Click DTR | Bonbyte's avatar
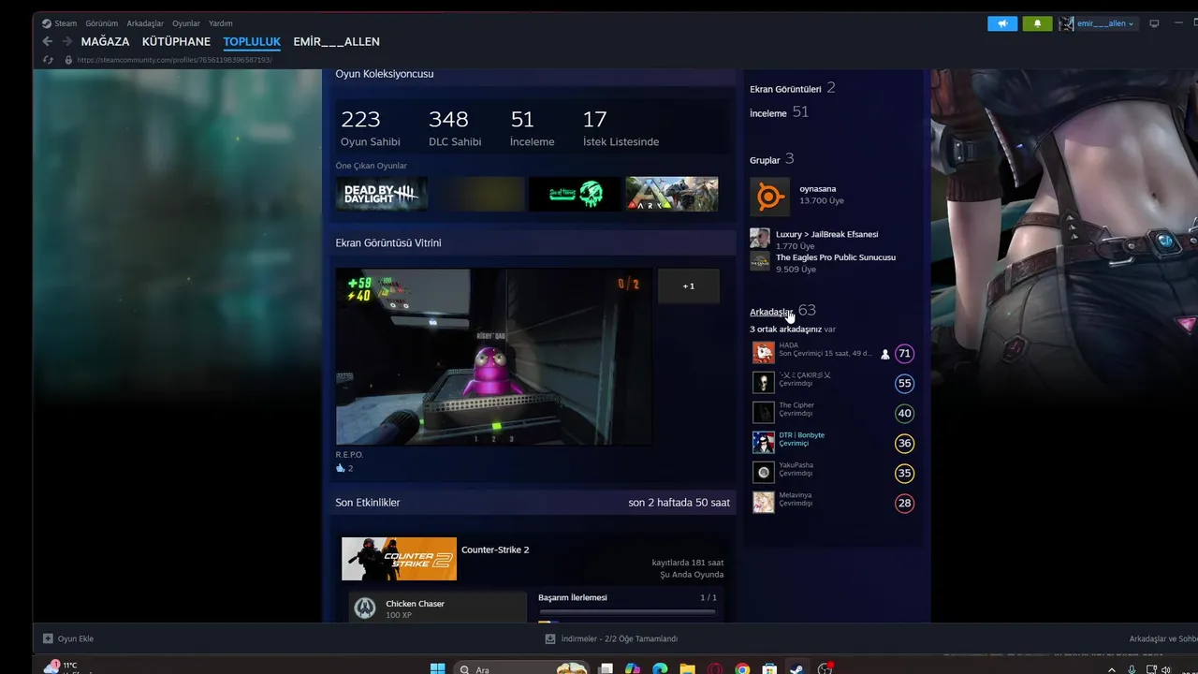 pos(764,442)
